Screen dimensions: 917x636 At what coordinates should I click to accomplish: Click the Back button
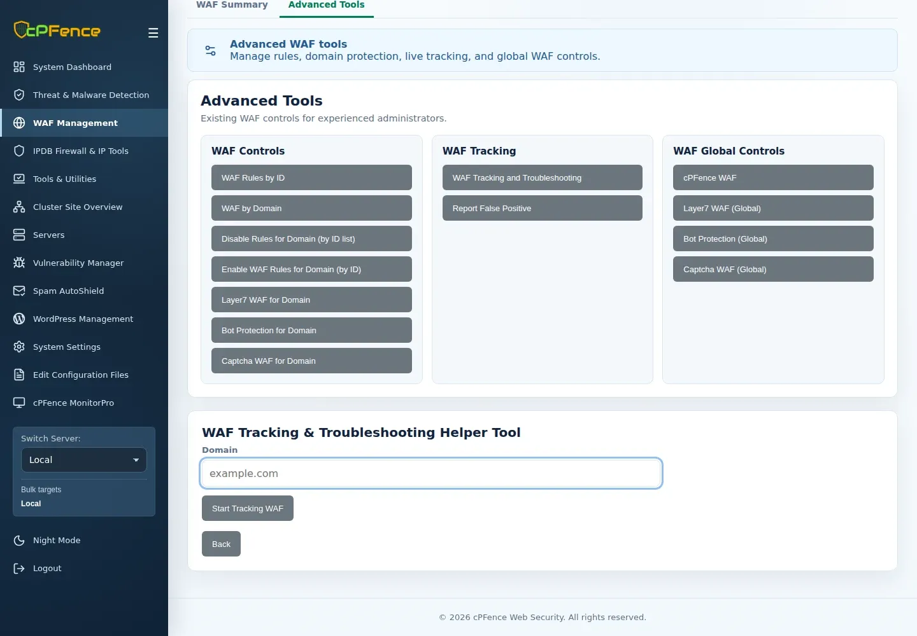[x=221, y=544]
